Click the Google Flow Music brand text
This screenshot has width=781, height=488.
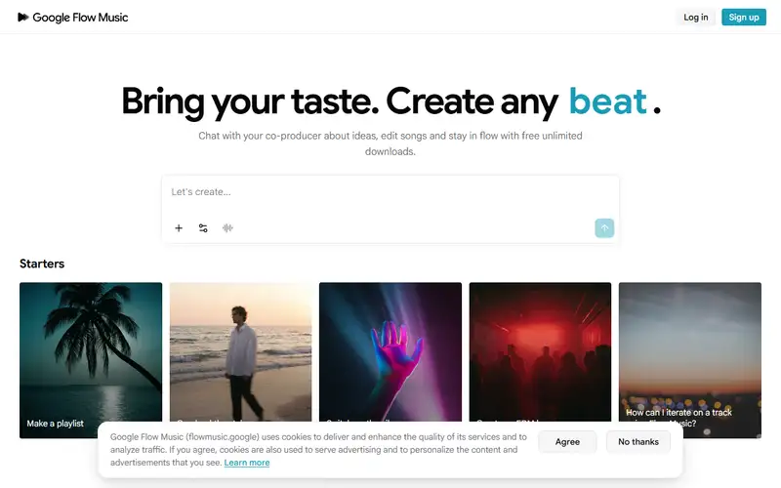pos(80,18)
